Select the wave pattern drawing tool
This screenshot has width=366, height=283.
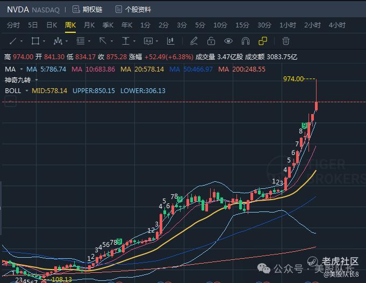click(x=58, y=41)
